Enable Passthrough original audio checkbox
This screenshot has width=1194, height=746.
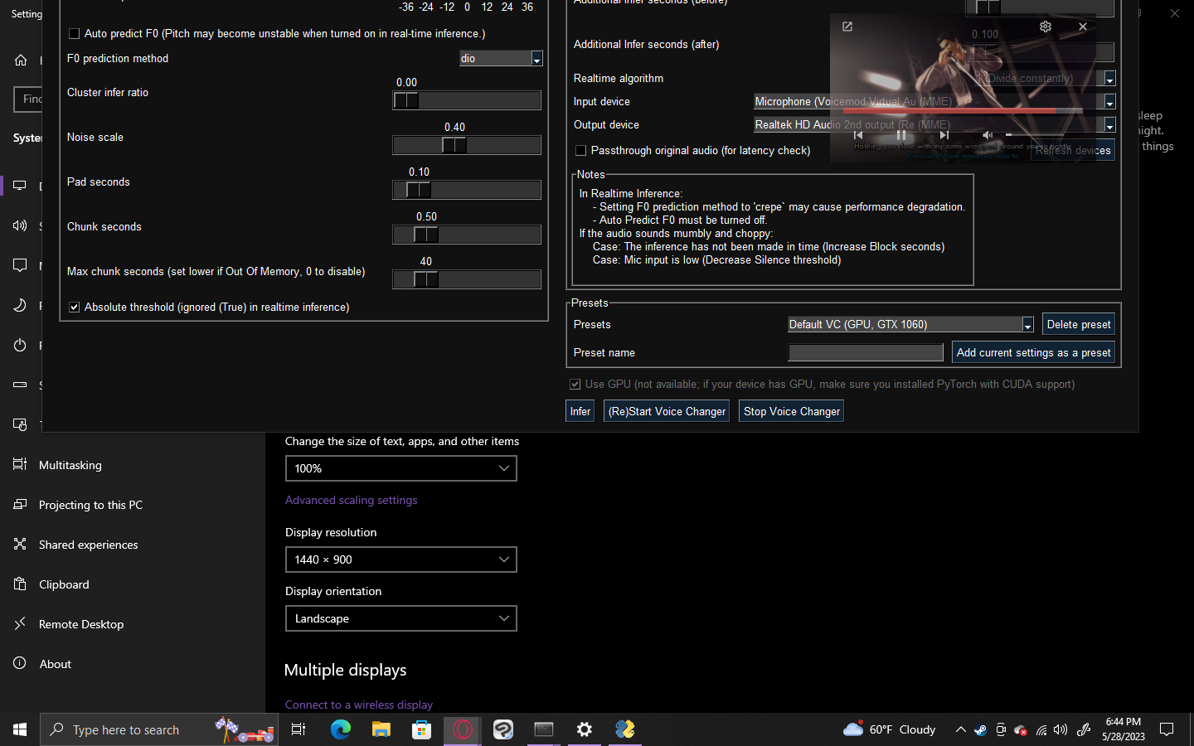point(580,150)
